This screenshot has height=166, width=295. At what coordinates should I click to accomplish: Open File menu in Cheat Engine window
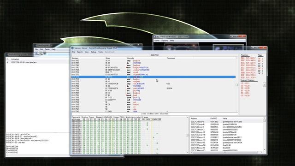[x=36, y=49]
